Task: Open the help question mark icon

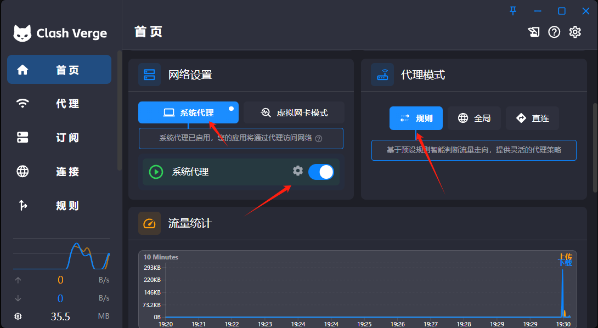Action: coord(554,32)
